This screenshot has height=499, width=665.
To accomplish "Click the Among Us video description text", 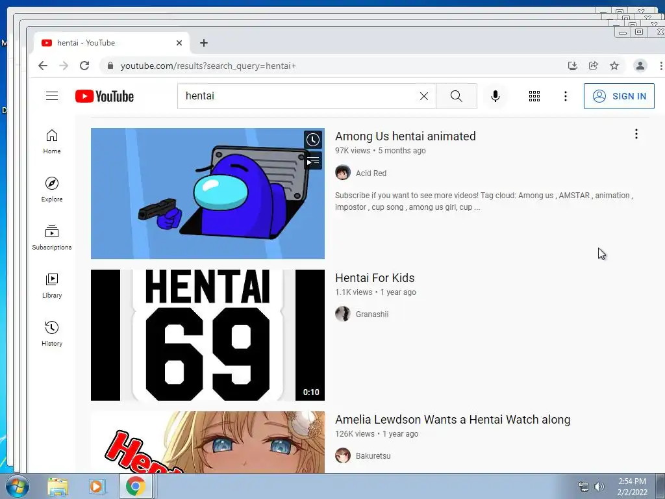I will [x=484, y=201].
